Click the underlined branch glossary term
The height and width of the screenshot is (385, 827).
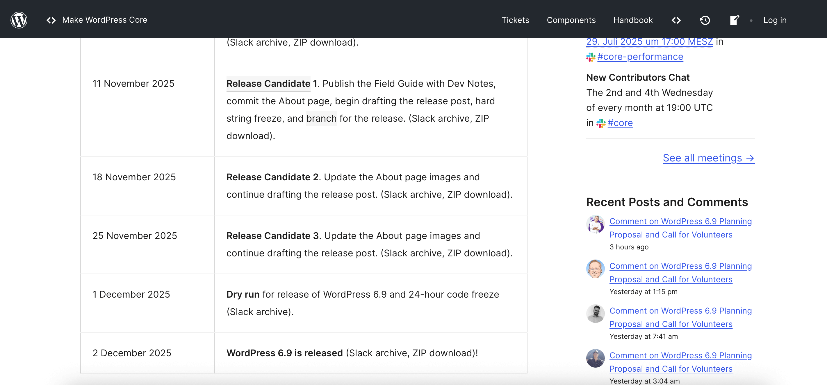(x=321, y=119)
